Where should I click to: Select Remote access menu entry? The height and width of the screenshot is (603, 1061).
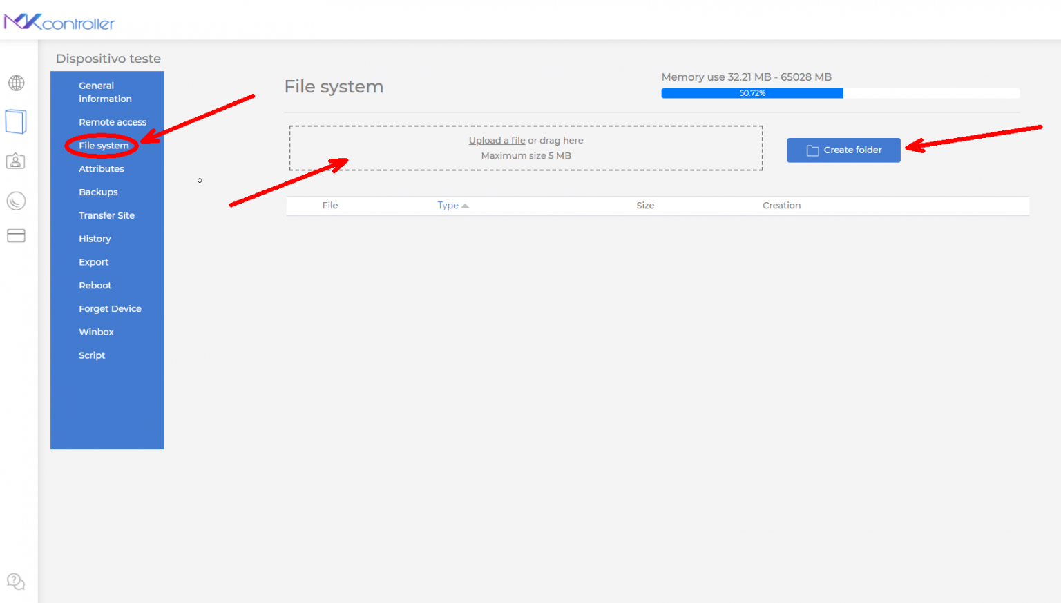point(113,122)
